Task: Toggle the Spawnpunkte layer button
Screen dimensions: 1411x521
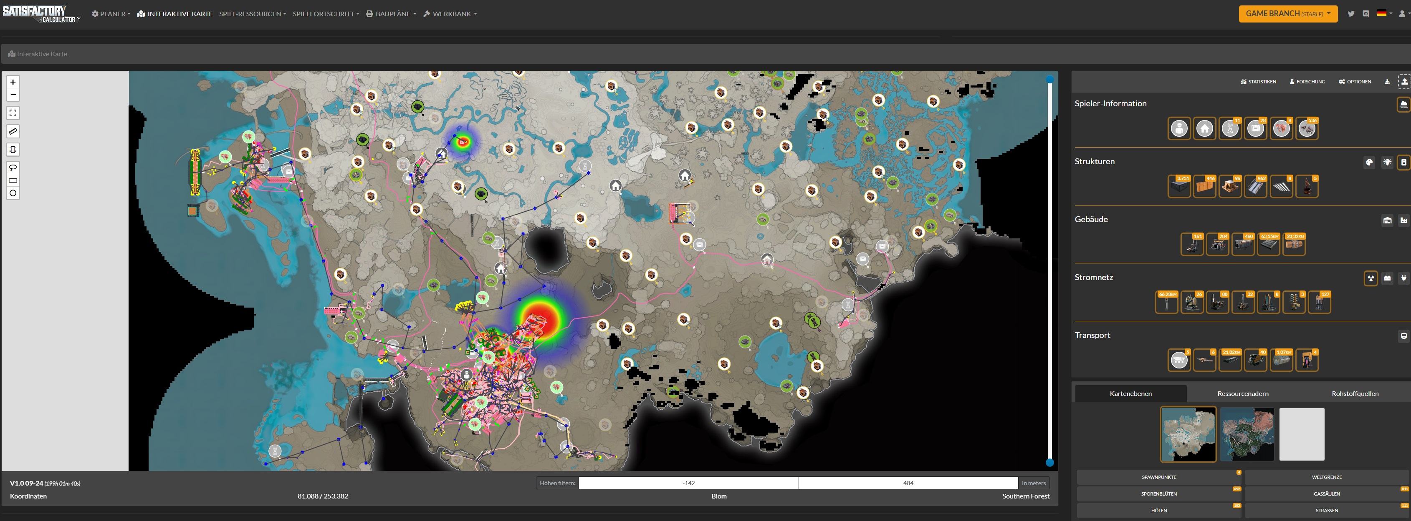Action: coord(1159,477)
